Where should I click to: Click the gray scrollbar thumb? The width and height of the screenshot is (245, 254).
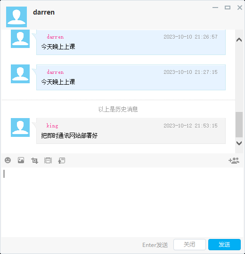pos(239,125)
